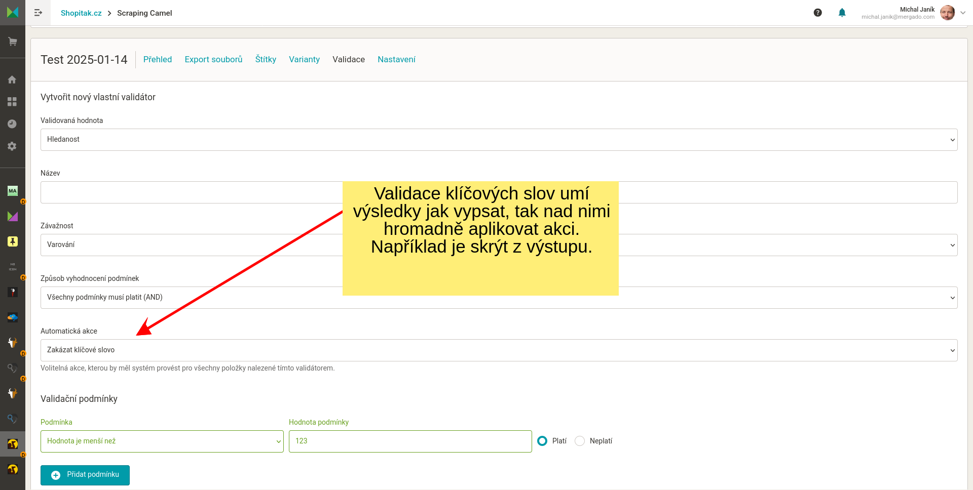This screenshot has width=973, height=490.
Task: Open notifications bell icon
Action: click(x=842, y=13)
